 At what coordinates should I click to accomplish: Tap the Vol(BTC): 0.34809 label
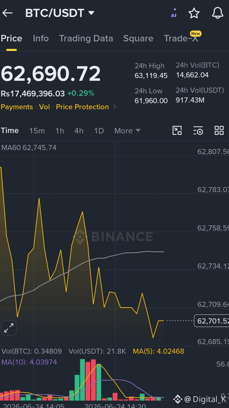[x=32, y=351]
